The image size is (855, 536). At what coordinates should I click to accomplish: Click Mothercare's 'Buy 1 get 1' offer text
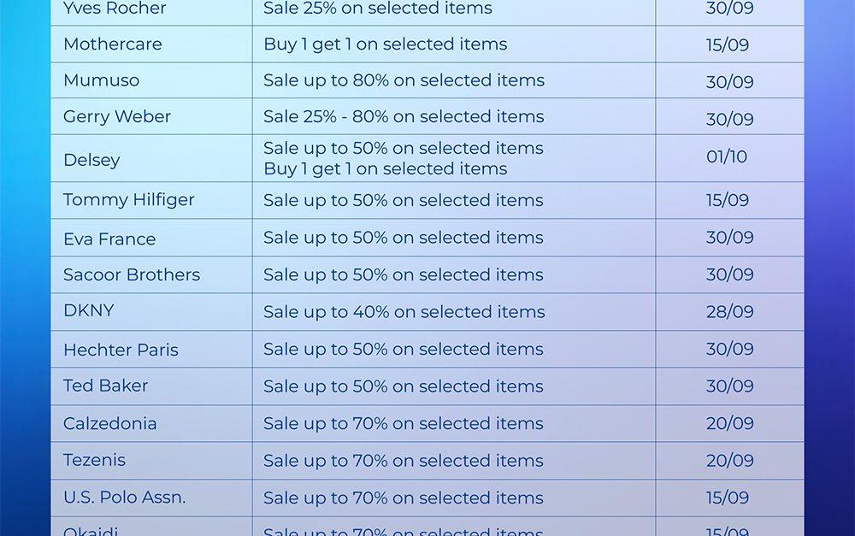pos(385,44)
